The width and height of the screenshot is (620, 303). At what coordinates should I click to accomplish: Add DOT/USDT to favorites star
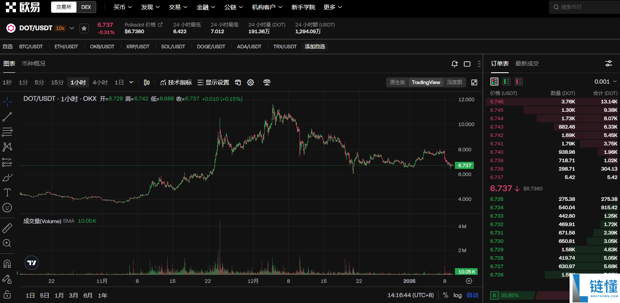tap(84, 28)
